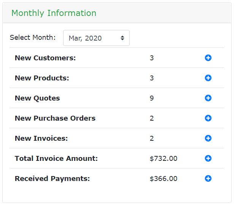
Task: Click the Select Month label
Action: [33, 38]
